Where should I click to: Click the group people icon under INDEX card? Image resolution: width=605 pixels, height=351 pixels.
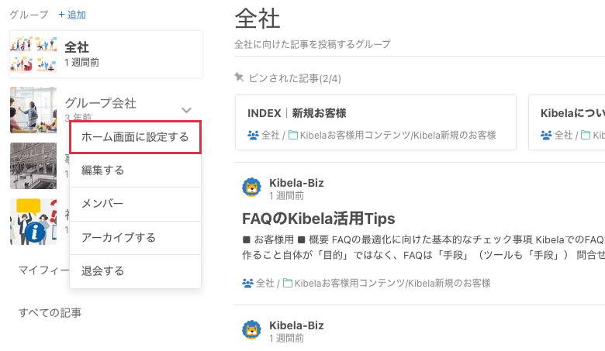pyautogui.click(x=253, y=135)
